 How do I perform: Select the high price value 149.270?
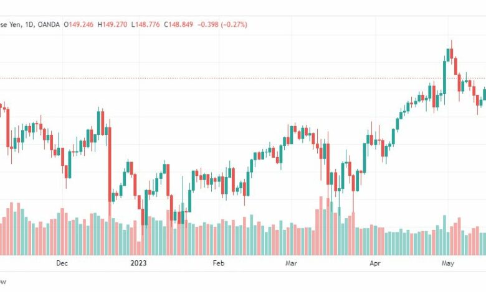point(115,25)
